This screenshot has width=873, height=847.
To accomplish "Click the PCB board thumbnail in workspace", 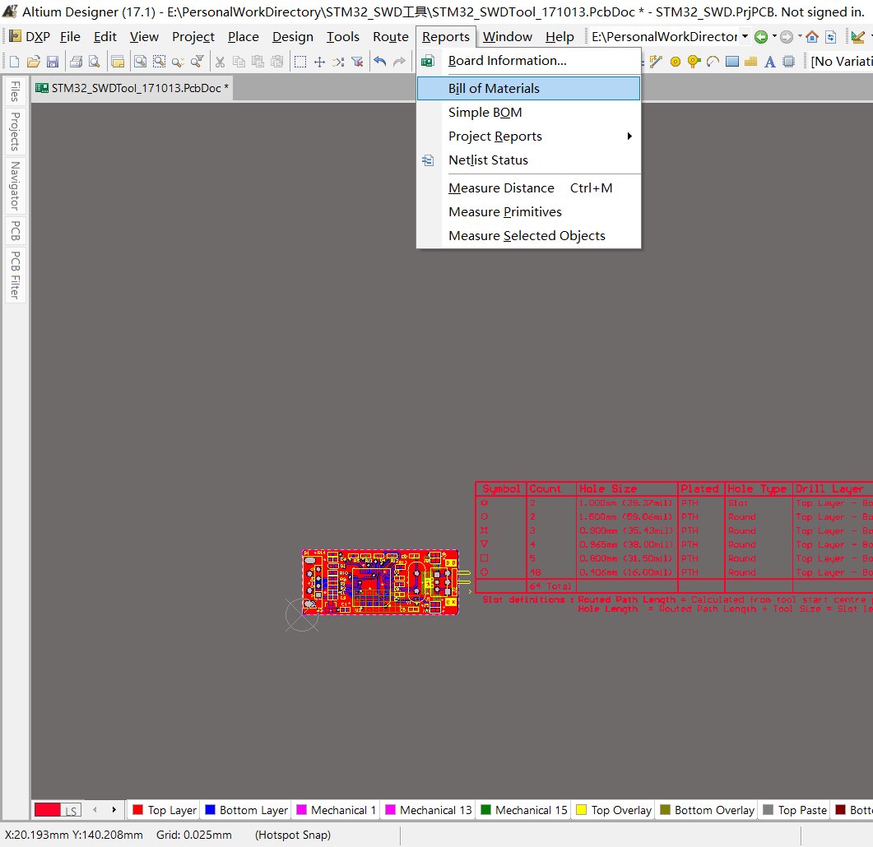I will click(380, 582).
